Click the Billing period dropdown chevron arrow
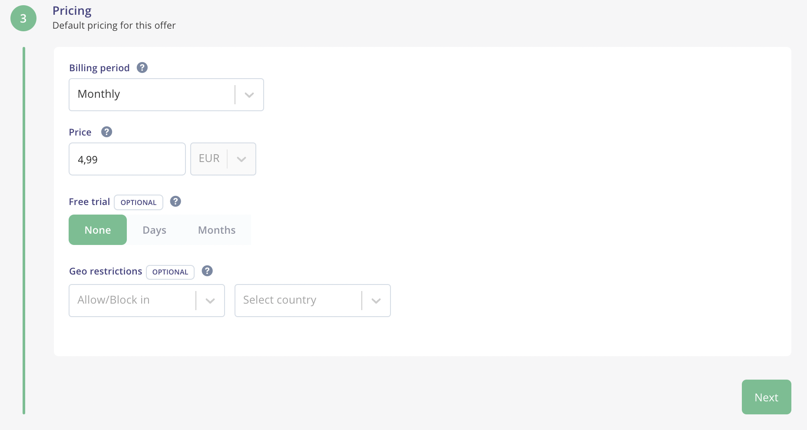The width and height of the screenshot is (807, 430). click(x=249, y=95)
